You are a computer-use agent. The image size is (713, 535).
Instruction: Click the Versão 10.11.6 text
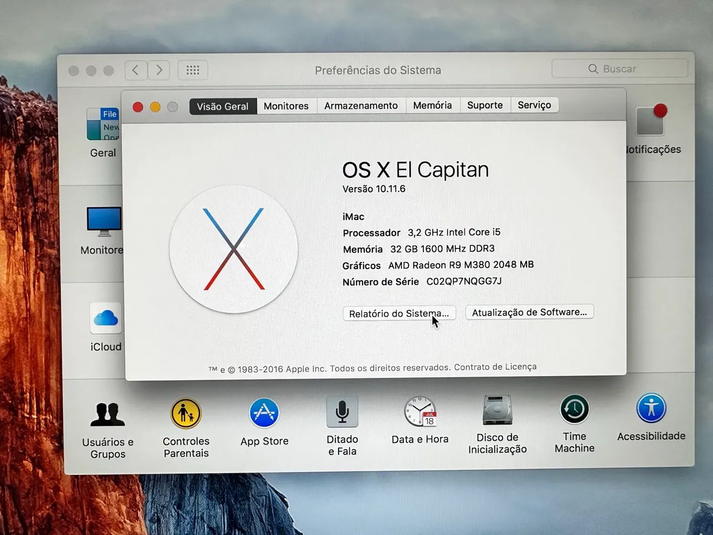tap(374, 189)
